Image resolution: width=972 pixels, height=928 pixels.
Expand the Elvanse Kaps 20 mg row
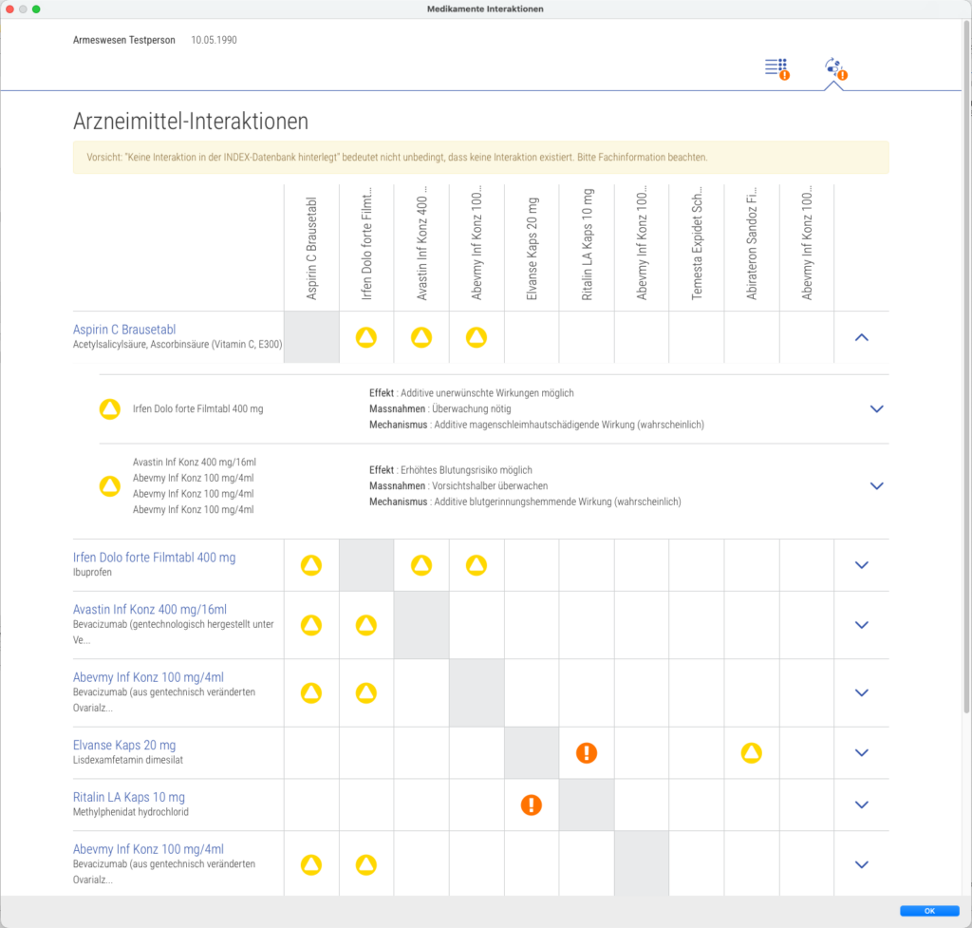[x=862, y=752]
